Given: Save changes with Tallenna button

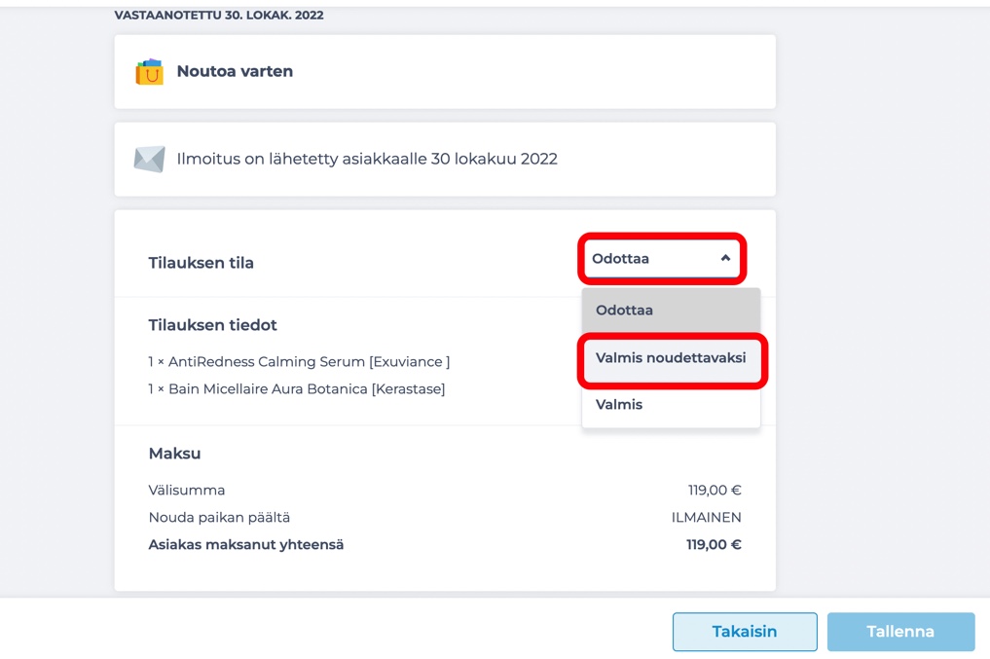Looking at the screenshot, I should pos(900,631).
